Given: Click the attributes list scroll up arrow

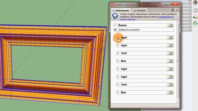Looking at the screenshot, I should point(178,22).
